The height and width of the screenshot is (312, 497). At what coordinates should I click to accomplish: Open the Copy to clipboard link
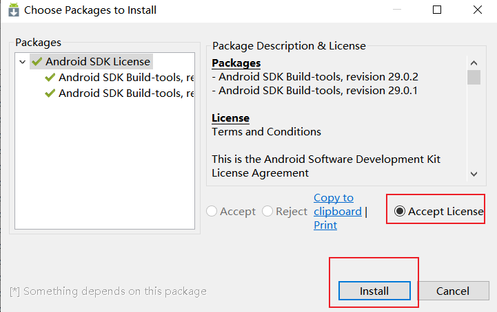338,205
